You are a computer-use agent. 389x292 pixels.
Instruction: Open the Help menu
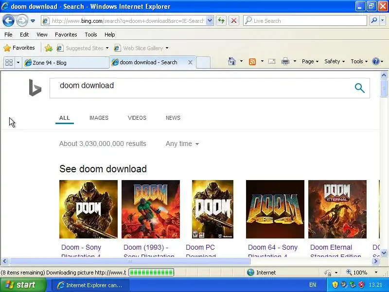pos(110,35)
